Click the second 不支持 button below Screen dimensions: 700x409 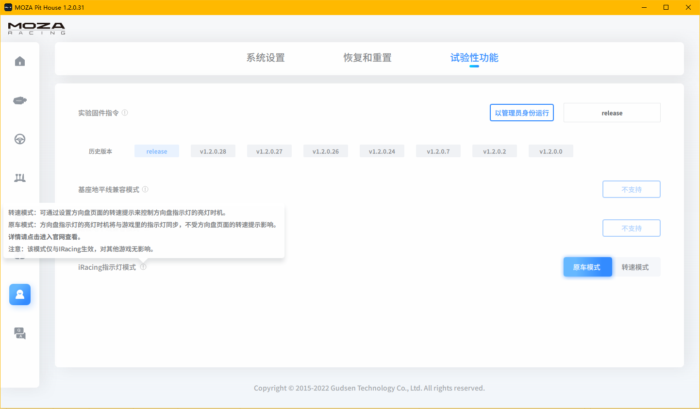pyautogui.click(x=632, y=228)
